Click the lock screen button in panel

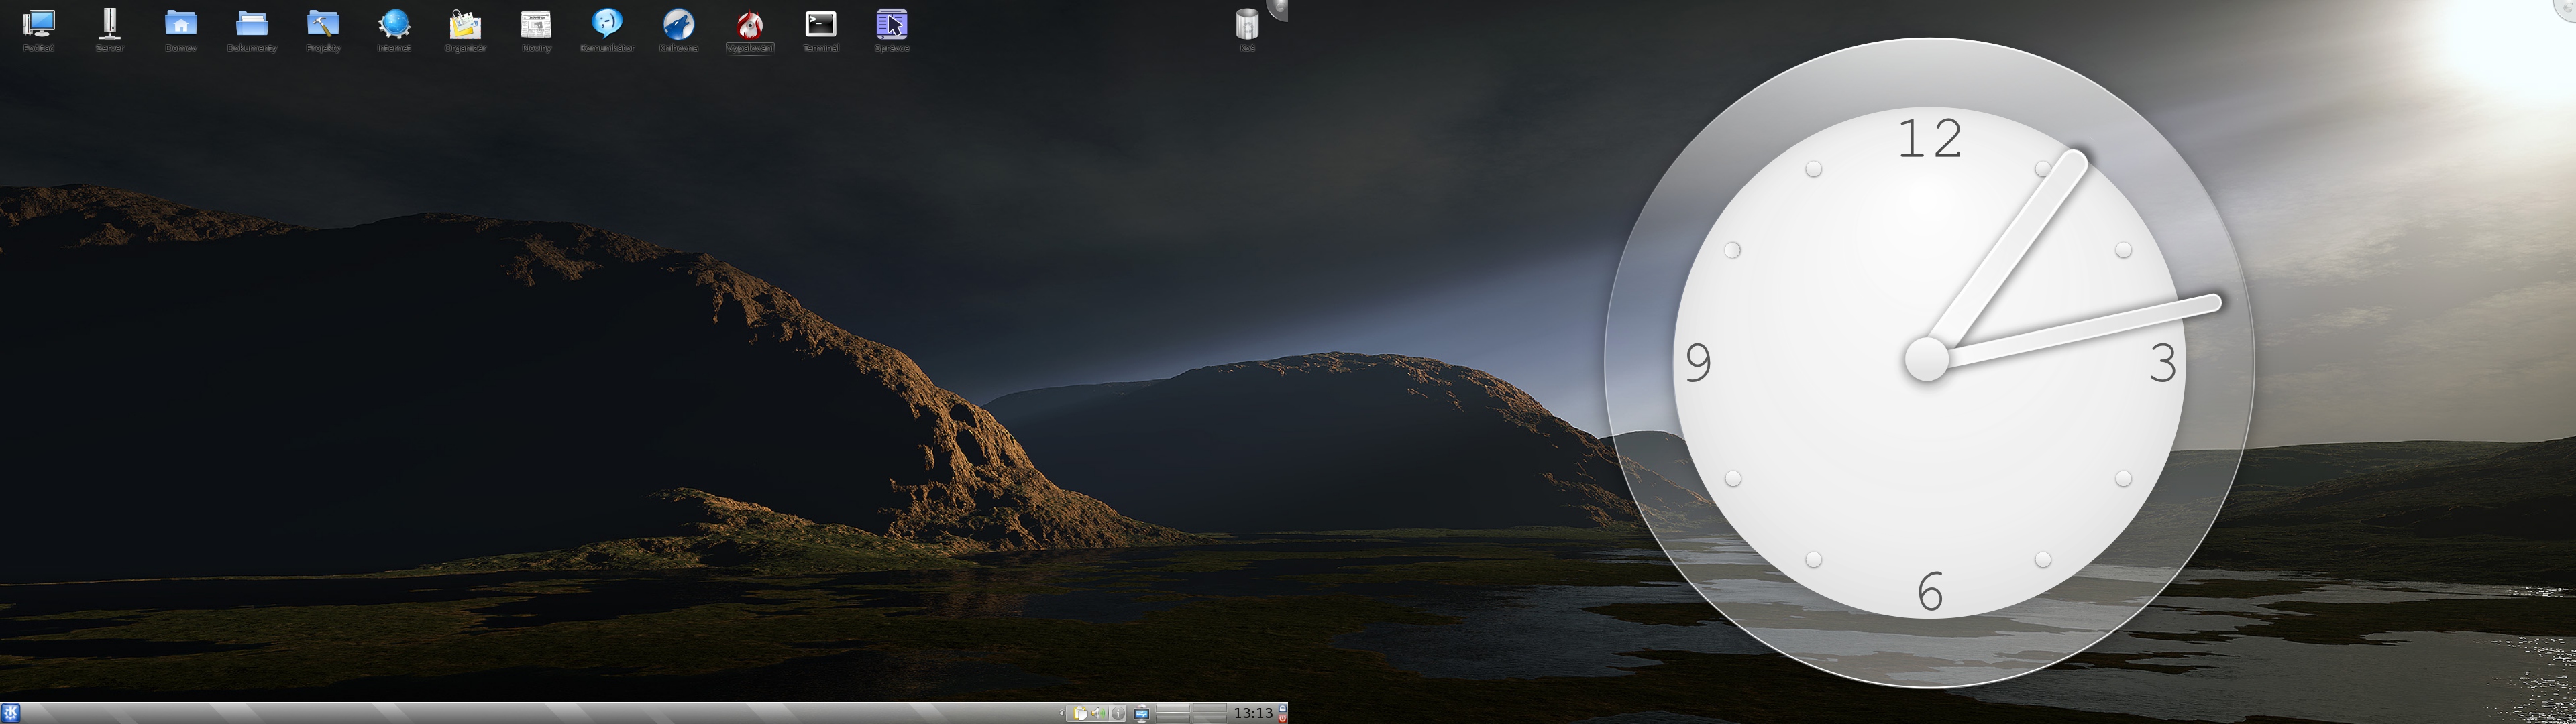1283,708
